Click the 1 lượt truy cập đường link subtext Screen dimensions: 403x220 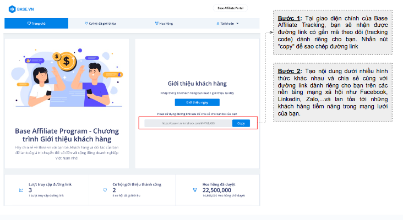pos(46,196)
